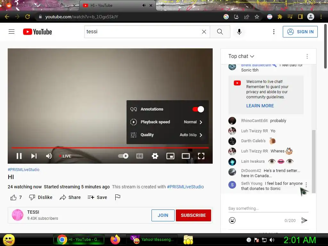Expand the Top chat dropdown
328x246 pixels.
(x=241, y=56)
